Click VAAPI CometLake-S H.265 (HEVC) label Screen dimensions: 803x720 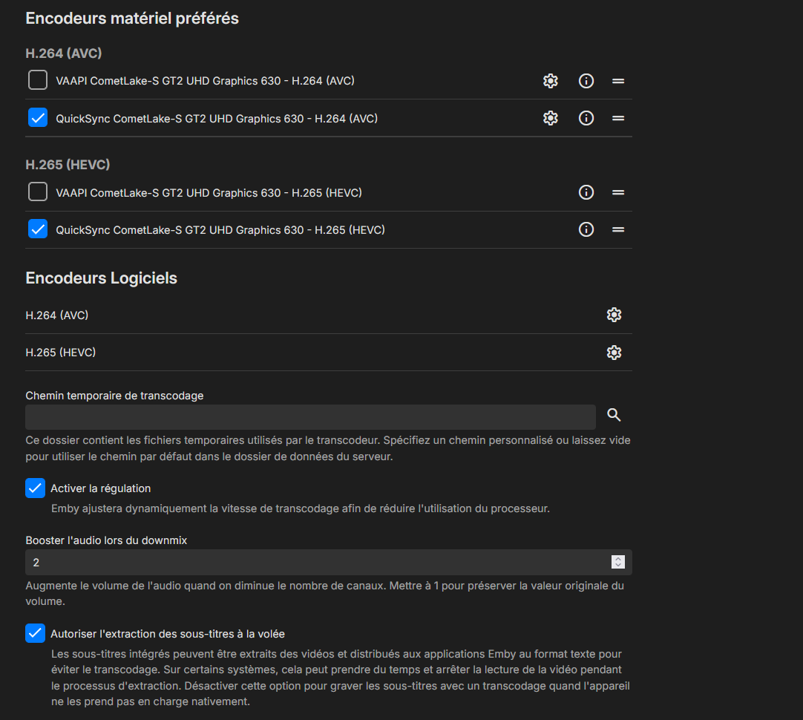[209, 192]
